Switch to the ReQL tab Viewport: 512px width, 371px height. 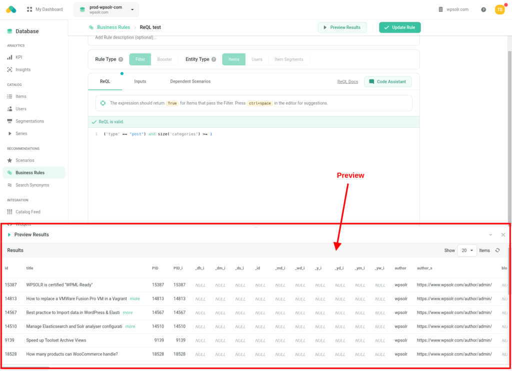pyautogui.click(x=105, y=81)
